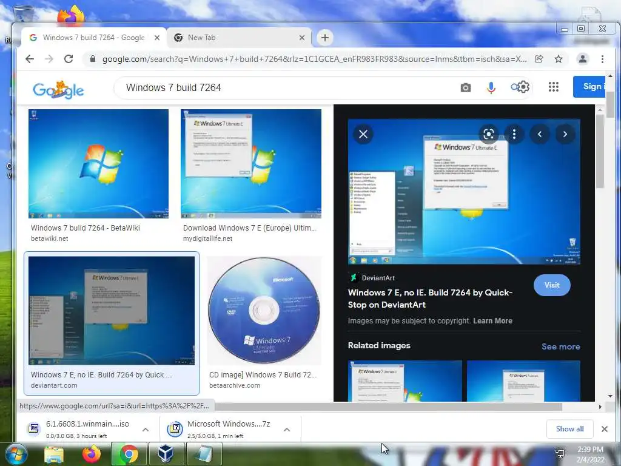This screenshot has width=621, height=466.
Task: Expand options for the Microsoft Windows 7z download
Action: click(287, 430)
